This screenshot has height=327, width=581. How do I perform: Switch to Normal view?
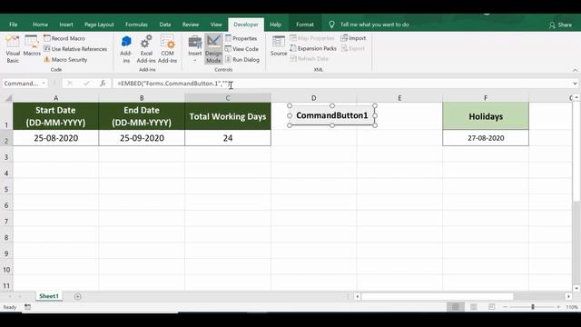click(456, 307)
